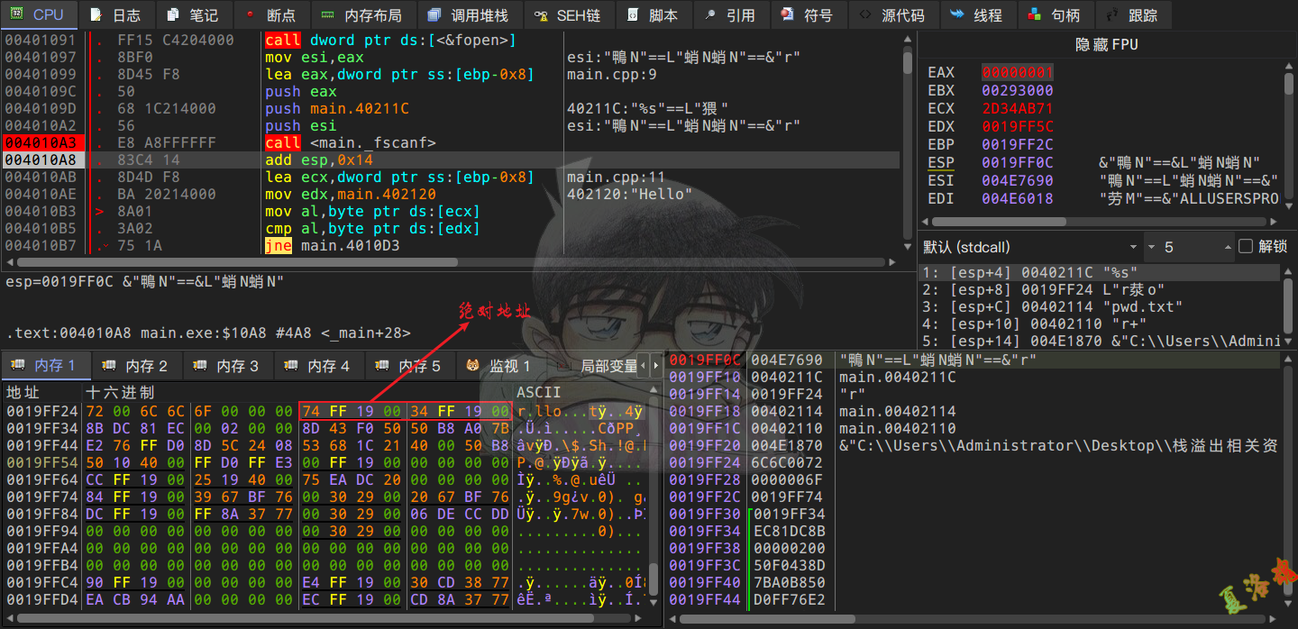
Task: Enable the 解锁 unlock checkbox
Action: [x=1246, y=247]
